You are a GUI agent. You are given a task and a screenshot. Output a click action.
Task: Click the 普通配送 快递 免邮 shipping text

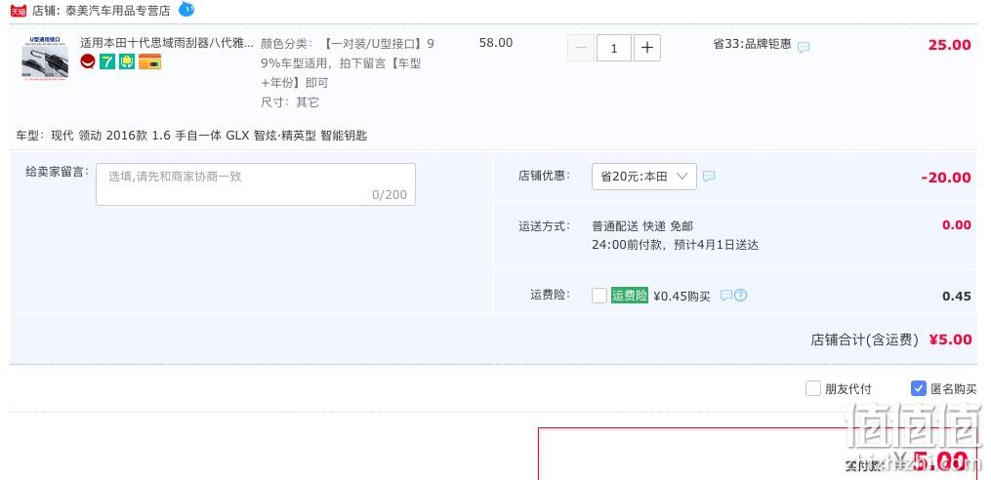coord(642,225)
